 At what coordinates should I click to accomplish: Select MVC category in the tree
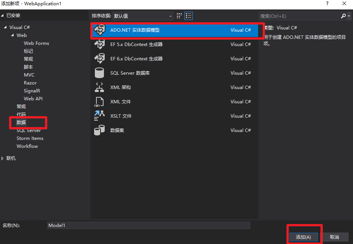(x=29, y=75)
